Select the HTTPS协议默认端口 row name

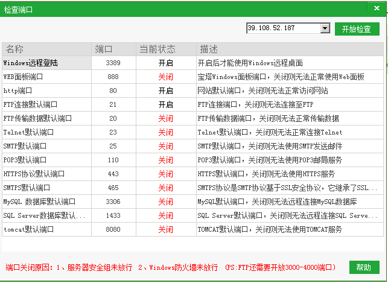tap(34, 174)
